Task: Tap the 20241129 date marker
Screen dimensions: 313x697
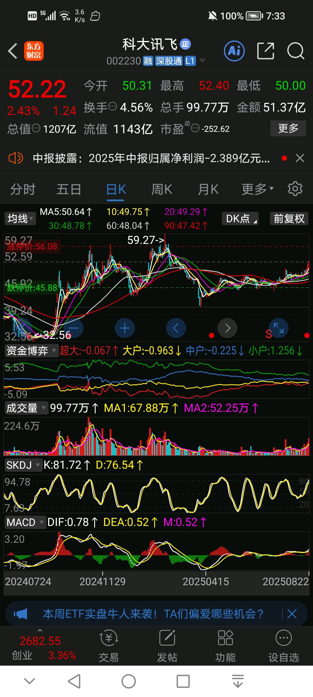Action: pyautogui.click(x=103, y=582)
